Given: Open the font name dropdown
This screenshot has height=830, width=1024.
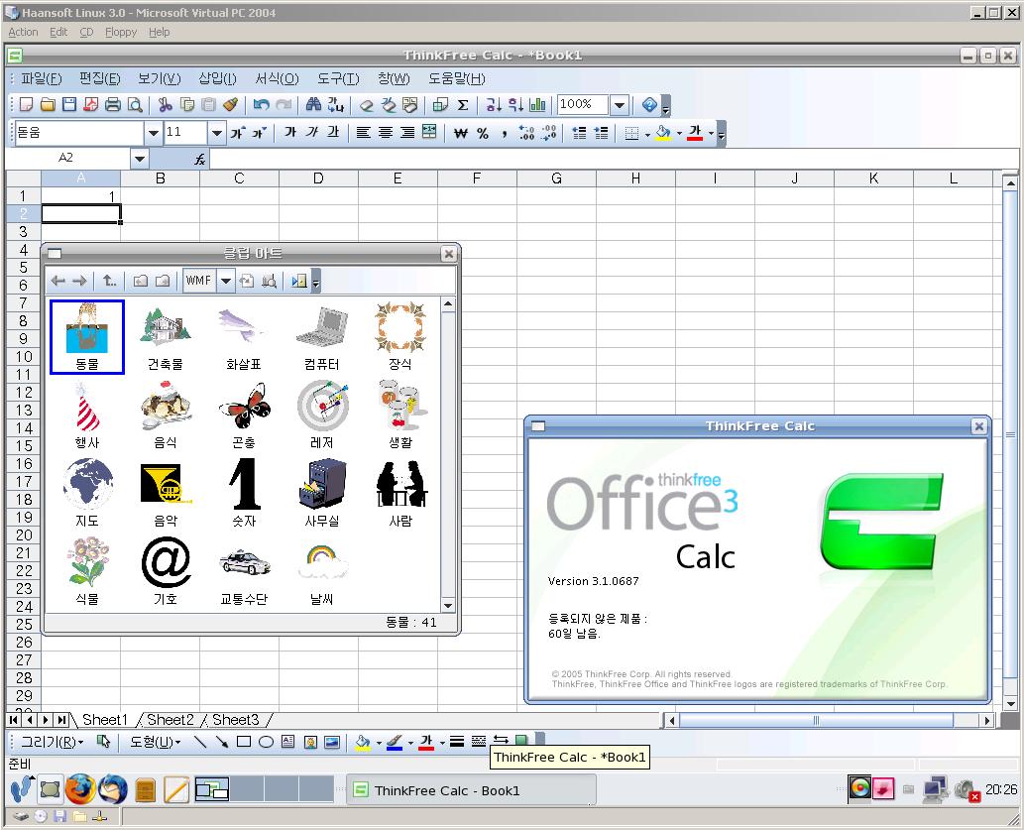Looking at the screenshot, I should pyautogui.click(x=153, y=133).
